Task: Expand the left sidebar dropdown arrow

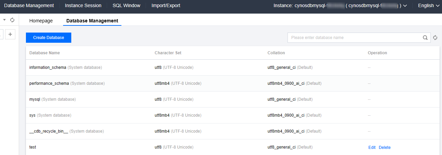Action: [5, 20]
